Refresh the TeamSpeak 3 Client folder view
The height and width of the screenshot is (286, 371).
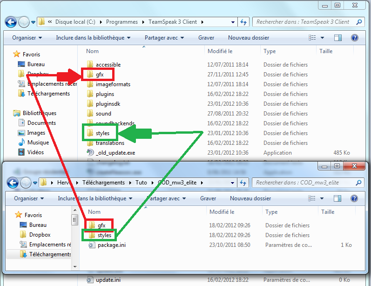tap(243, 22)
